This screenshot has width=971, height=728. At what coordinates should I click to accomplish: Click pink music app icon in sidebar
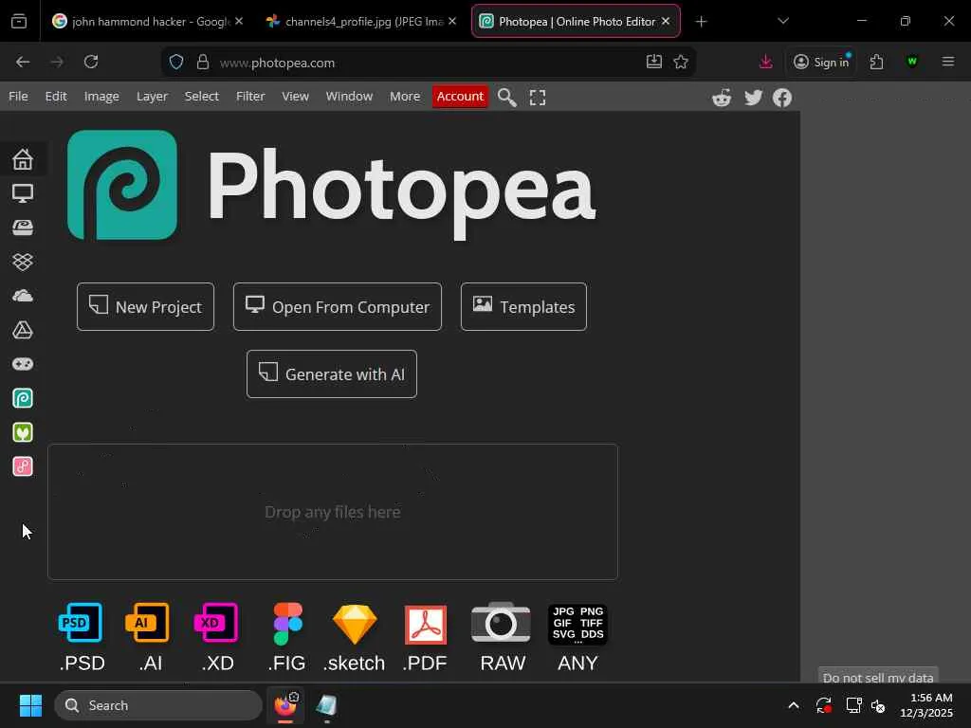(x=23, y=466)
